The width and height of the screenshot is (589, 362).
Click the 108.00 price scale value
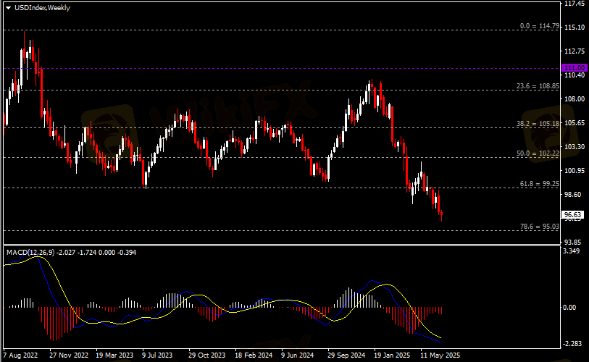click(x=575, y=98)
